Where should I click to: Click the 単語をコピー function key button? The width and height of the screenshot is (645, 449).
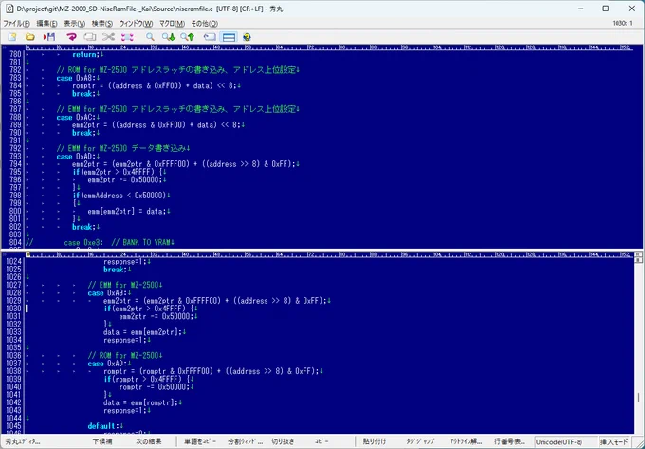pyautogui.click(x=199, y=441)
